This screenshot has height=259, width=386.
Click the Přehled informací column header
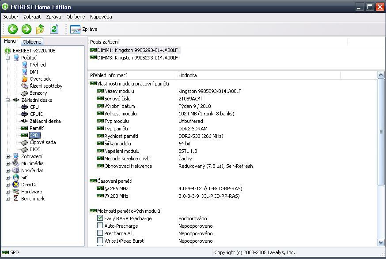[x=132, y=75]
